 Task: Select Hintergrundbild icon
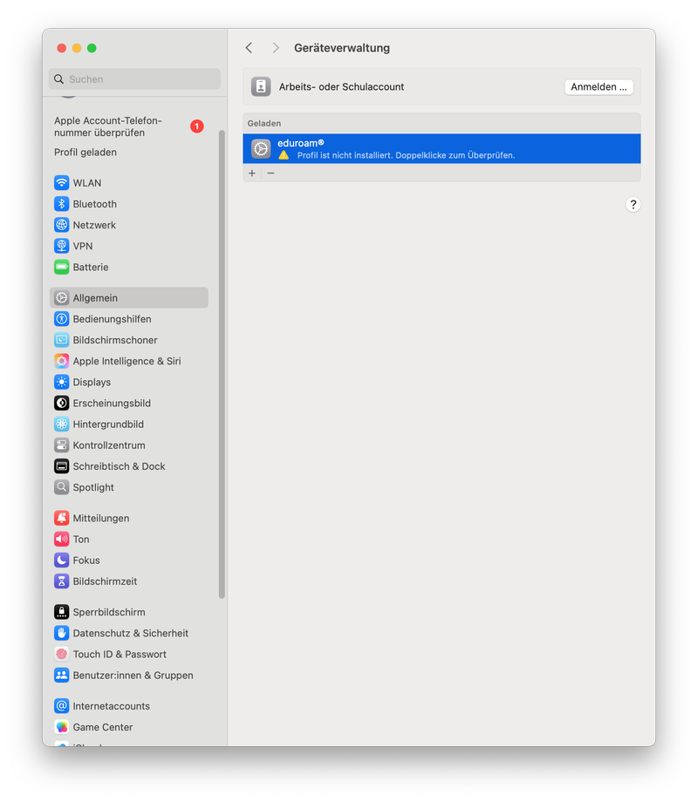tap(61, 424)
